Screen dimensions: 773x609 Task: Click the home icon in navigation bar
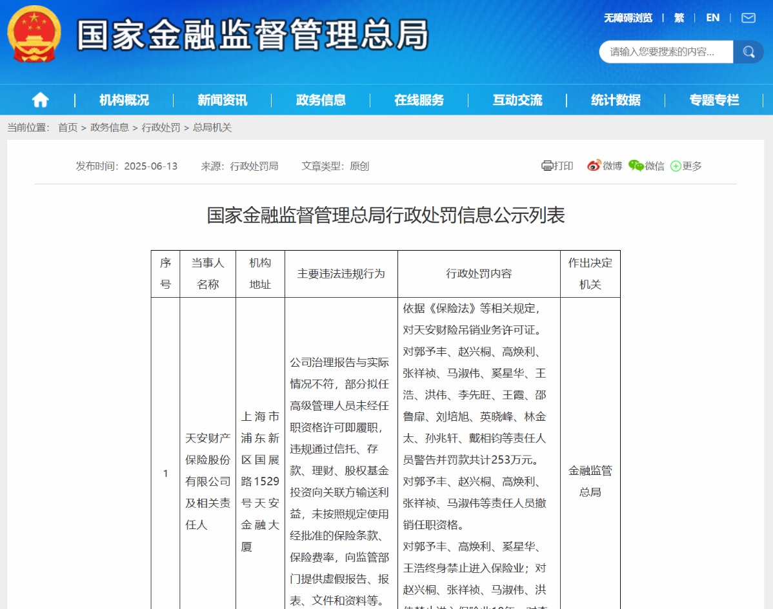(x=40, y=100)
